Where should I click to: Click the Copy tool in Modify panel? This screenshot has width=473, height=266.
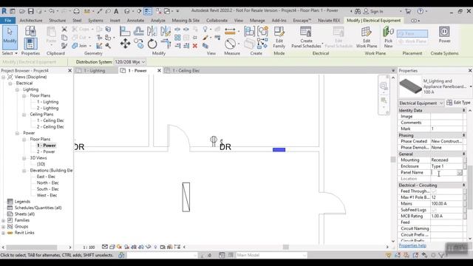click(x=138, y=44)
